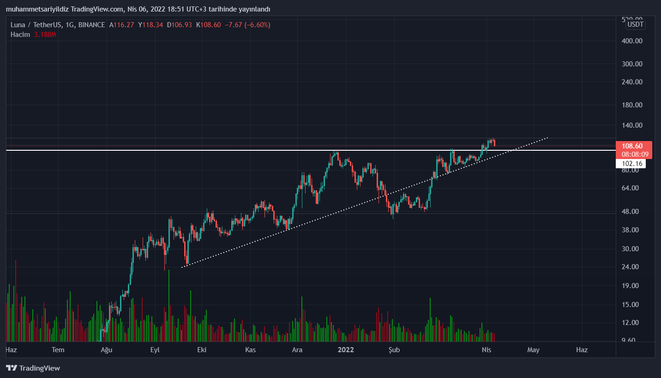Image resolution: width=661 pixels, height=378 pixels.
Task: Click the 2022 year marker on time axis
Action: coord(345,350)
